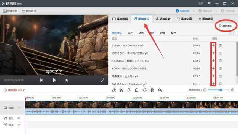Click the music list vertical scrollbar
The width and height of the screenshot is (238, 134).
(237, 59)
